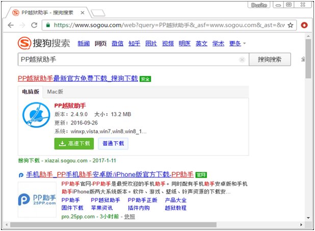Open the 苹果资讯 sublink
This screenshot has height=231, width=315.
[x=102, y=208]
